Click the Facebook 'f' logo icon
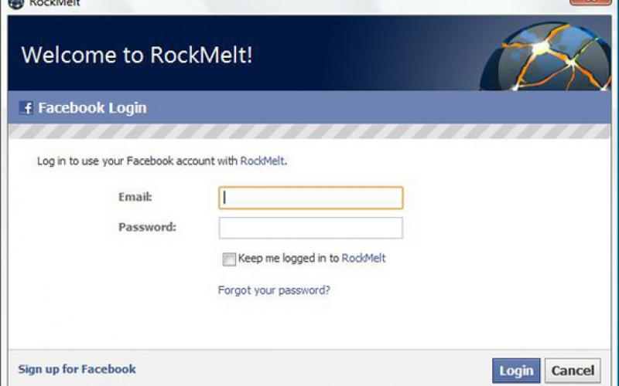The width and height of the screenshot is (619, 386). 26,108
